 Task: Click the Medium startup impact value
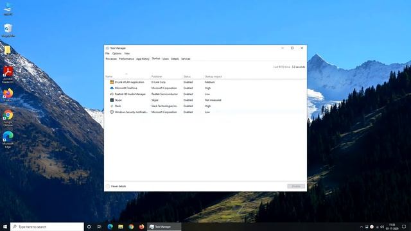210,82
